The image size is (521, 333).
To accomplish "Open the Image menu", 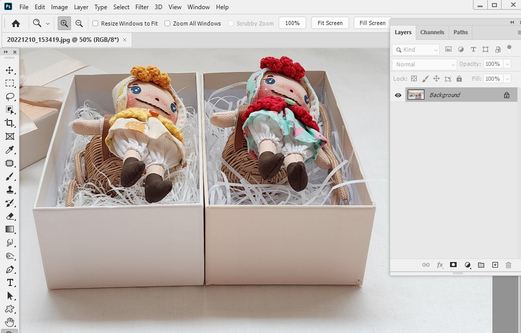I will pyautogui.click(x=59, y=7).
